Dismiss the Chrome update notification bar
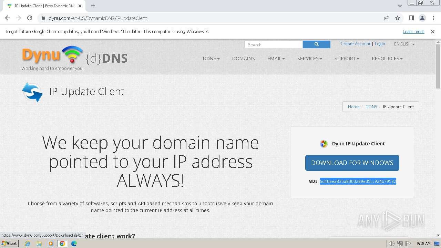Image resolution: width=441 pixels, height=248 pixels. 433,31
